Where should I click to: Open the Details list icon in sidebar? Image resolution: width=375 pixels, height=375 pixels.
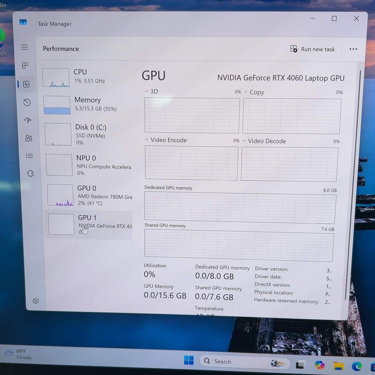pyautogui.click(x=29, y=156)
